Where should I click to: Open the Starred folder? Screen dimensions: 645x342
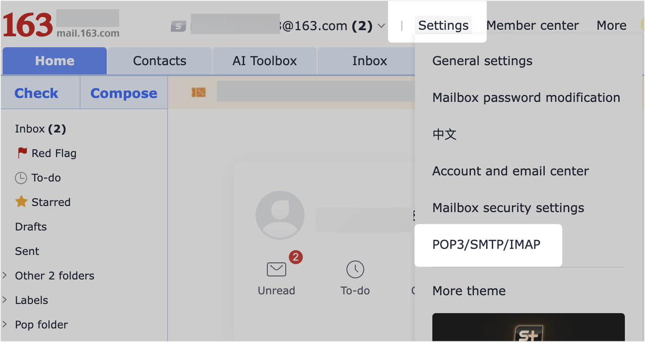pos(51,202)
